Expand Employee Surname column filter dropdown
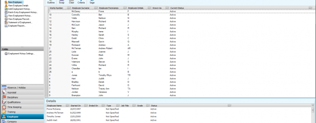 (x=96, y=8)
